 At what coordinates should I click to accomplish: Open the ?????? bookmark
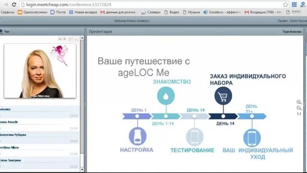(294, 12)
